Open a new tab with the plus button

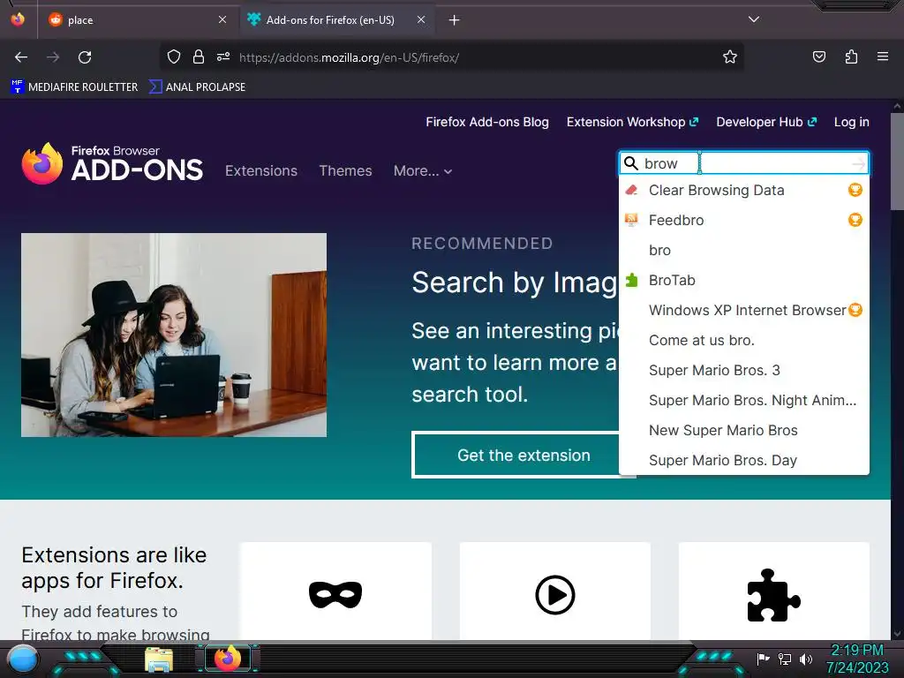pos(454,20)
